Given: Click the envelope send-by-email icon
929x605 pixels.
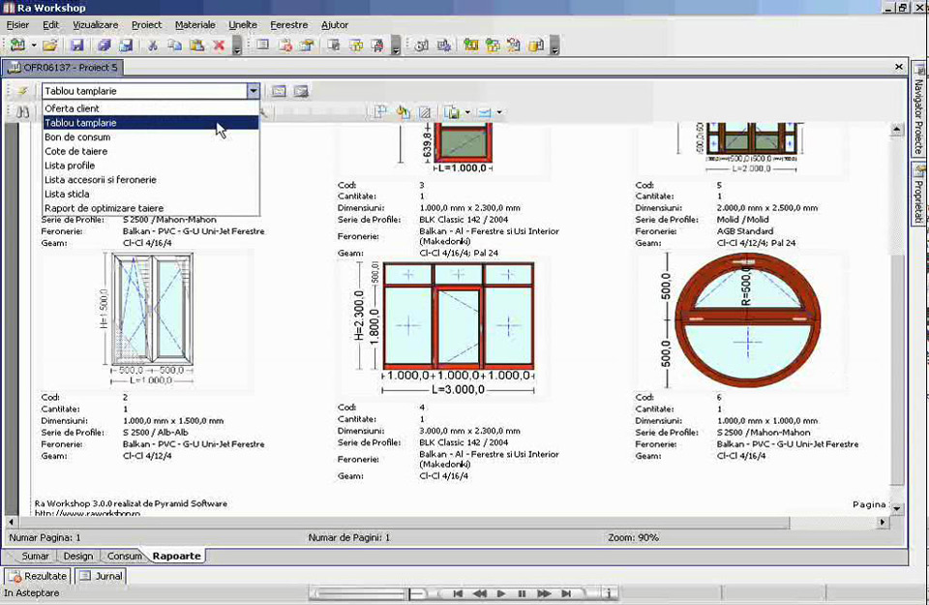Looking at the screenshot, I should click(x=484, y=112).
